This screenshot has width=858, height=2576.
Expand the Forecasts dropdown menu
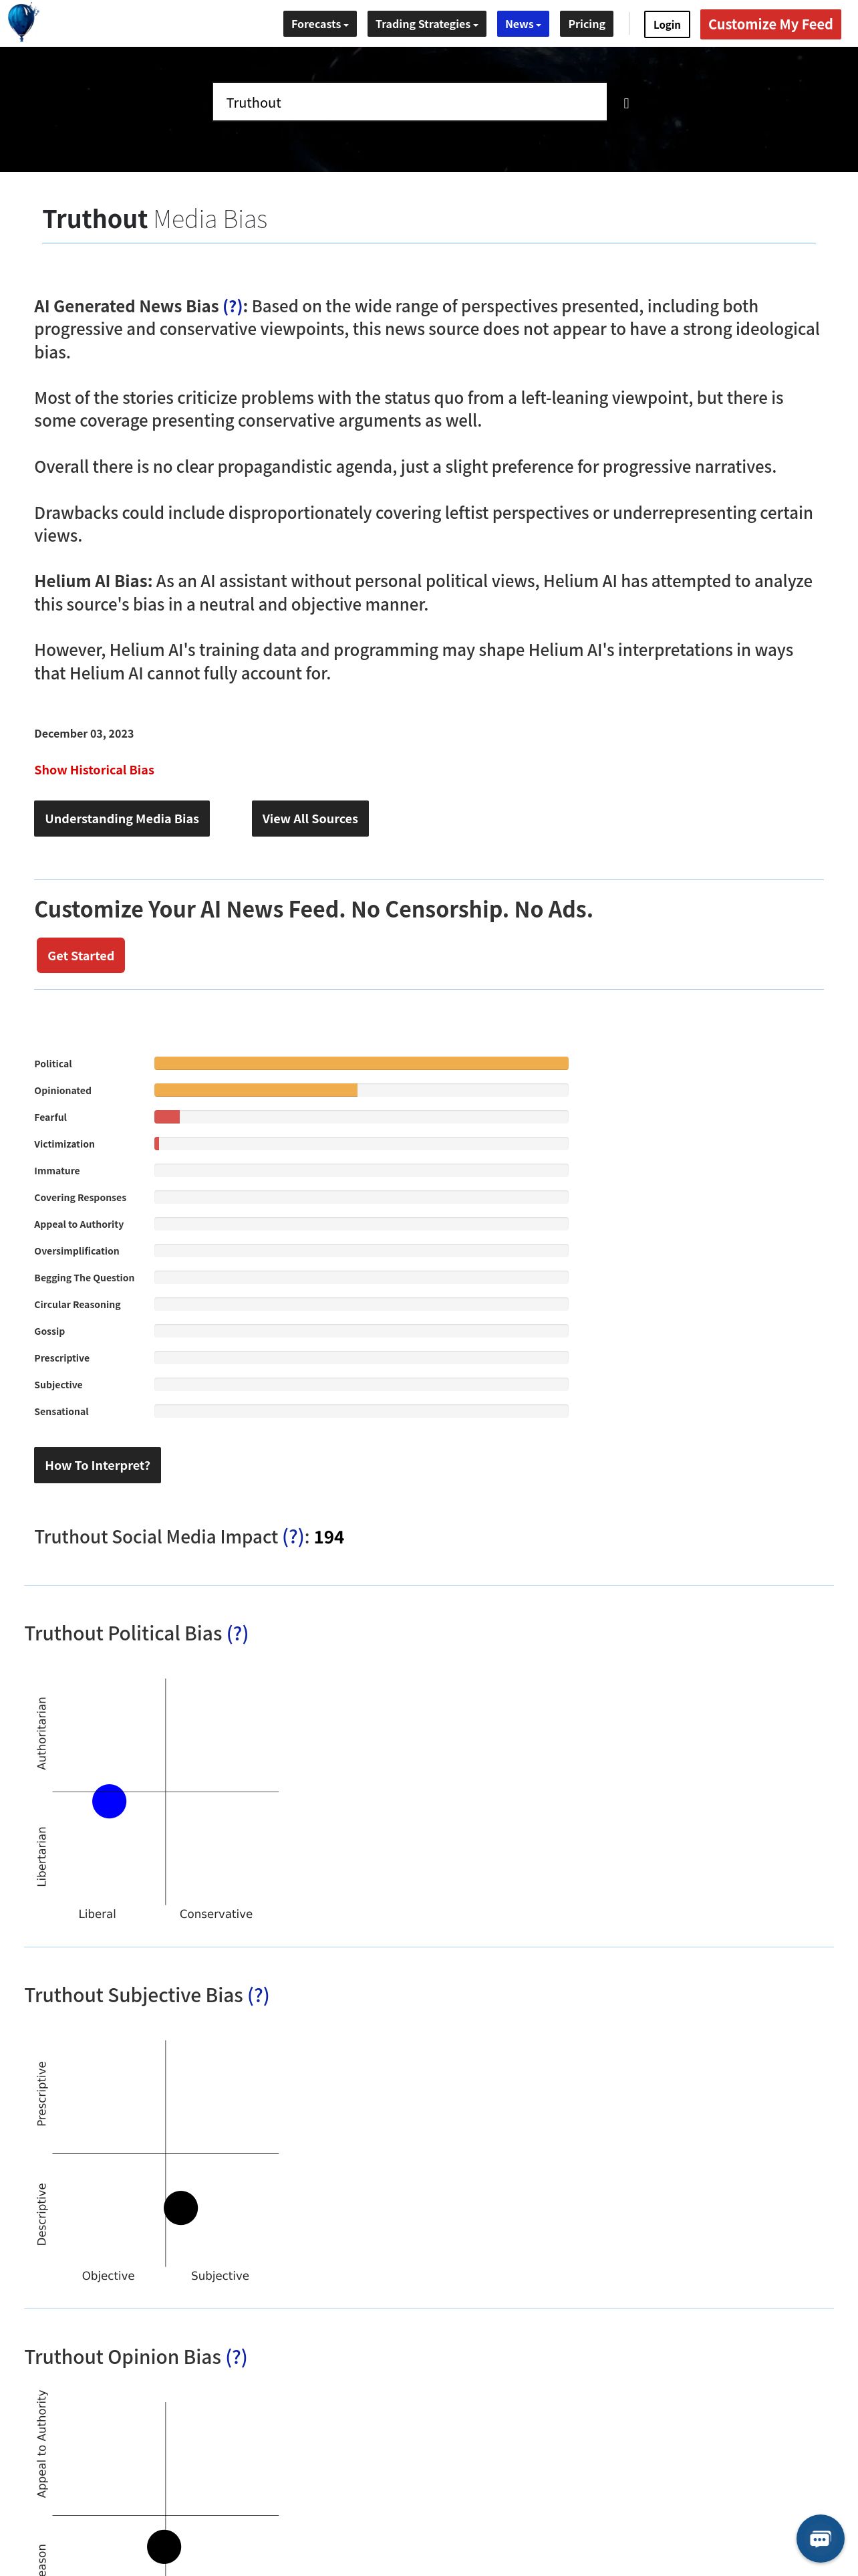pos(319,24)
